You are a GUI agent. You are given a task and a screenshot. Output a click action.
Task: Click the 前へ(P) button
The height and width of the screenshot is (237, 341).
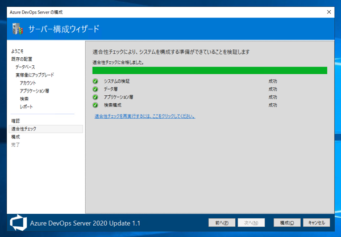pos(222,223)
